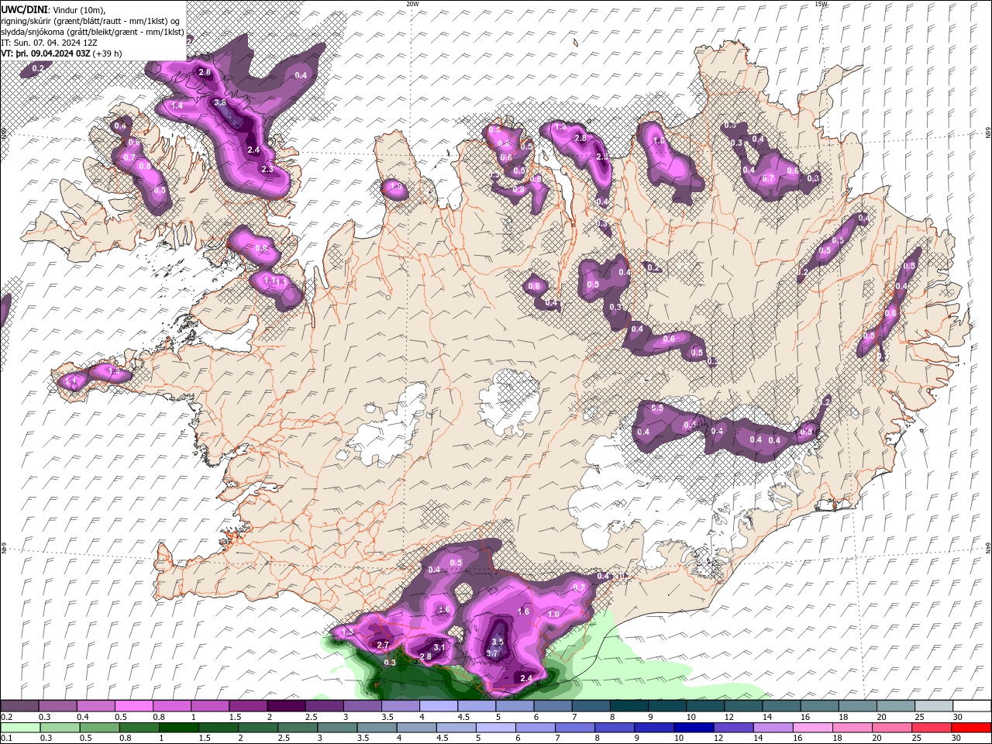Image resolution: width=992 pixels, height=744 pixels.
Task: Click the darkest green 1–1.5 rain swatch
Action: coord(181,728)
